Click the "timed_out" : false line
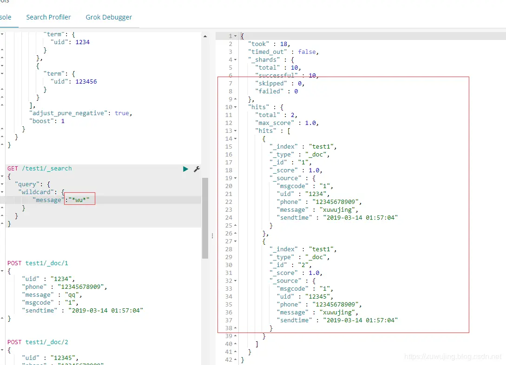The height and width of the screenshot is (365, 506). click(283, 52)
